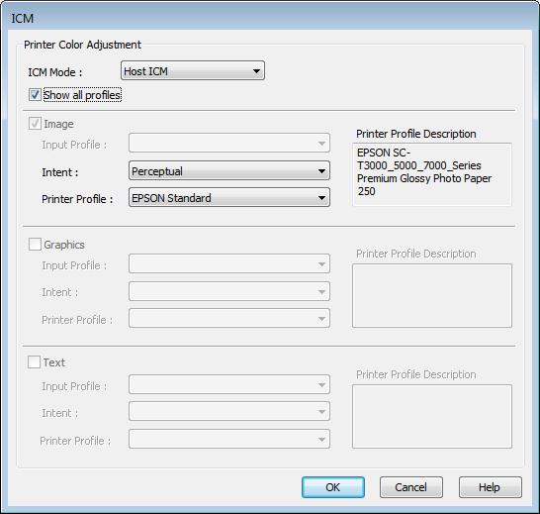This screenshot has height=514, width=540.
Task: Enable the Graphics checkbox
Action: click(35, 244)
